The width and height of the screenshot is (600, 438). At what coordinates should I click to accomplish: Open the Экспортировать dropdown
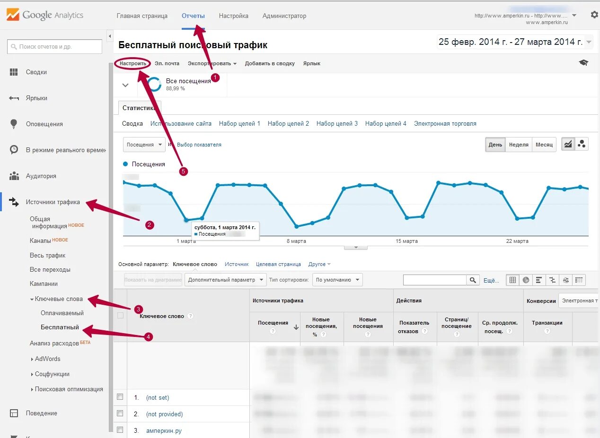click(x=212, y=63)
